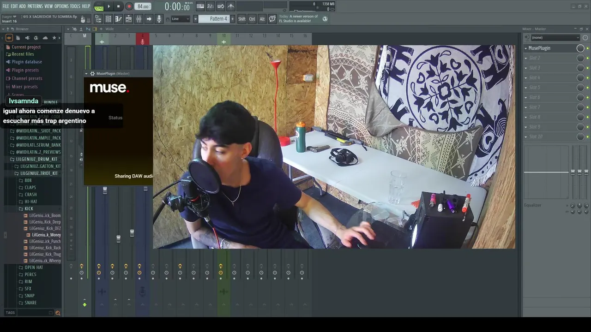Screen dimensions: 591x332
Task: Click the MusePlugin gear settings icon
Action: 92,73
